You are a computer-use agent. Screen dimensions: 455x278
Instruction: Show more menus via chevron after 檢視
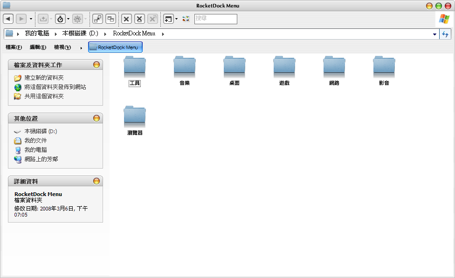tap(81, 48)
